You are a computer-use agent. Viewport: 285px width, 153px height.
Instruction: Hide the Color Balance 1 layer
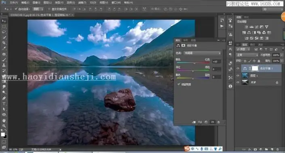[x=238, y=68]
